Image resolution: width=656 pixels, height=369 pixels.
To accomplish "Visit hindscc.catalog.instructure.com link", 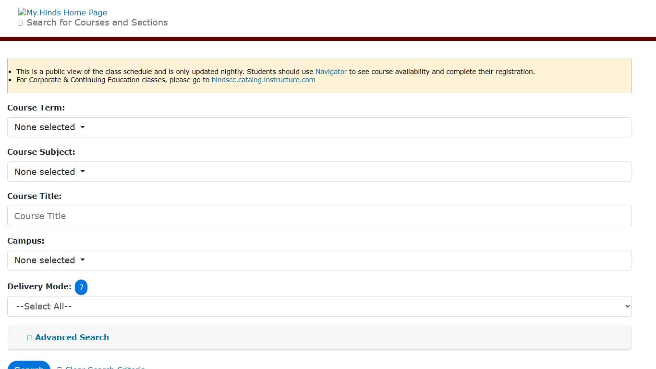I will click(x=263, y=80).
